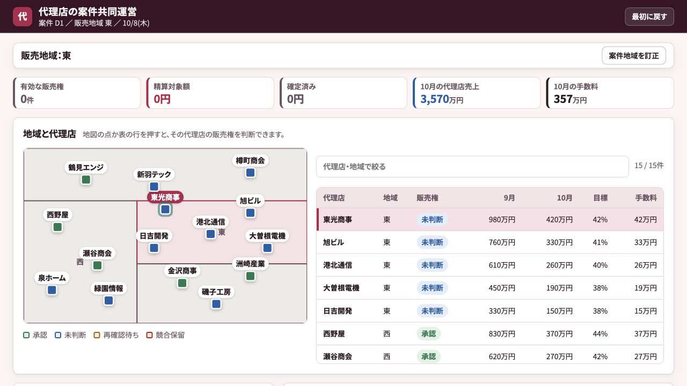
Task: Click the 西野屋 map marker
Action: (57, 227)
